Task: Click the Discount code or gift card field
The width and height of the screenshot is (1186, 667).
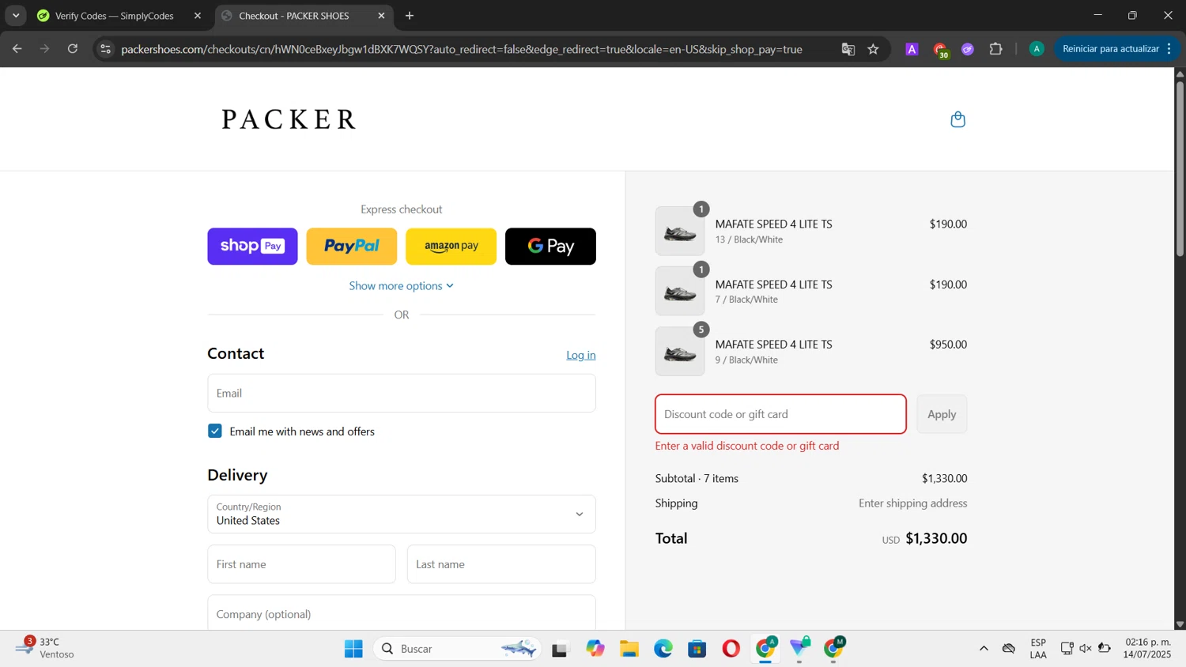Action: (x=780, y=414)
